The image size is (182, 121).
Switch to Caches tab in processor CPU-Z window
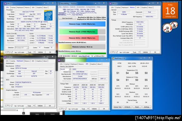tap(13, 8)
